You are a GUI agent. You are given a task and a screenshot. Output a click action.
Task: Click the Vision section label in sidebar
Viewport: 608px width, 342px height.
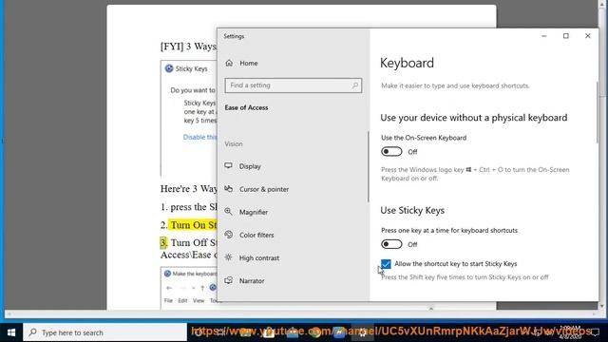[x=234, y=143]
